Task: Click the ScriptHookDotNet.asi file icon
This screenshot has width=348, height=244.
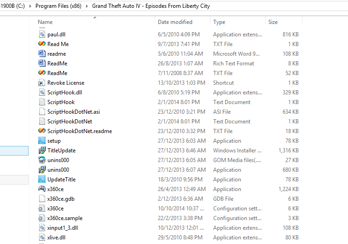Action: click(42, 112)
